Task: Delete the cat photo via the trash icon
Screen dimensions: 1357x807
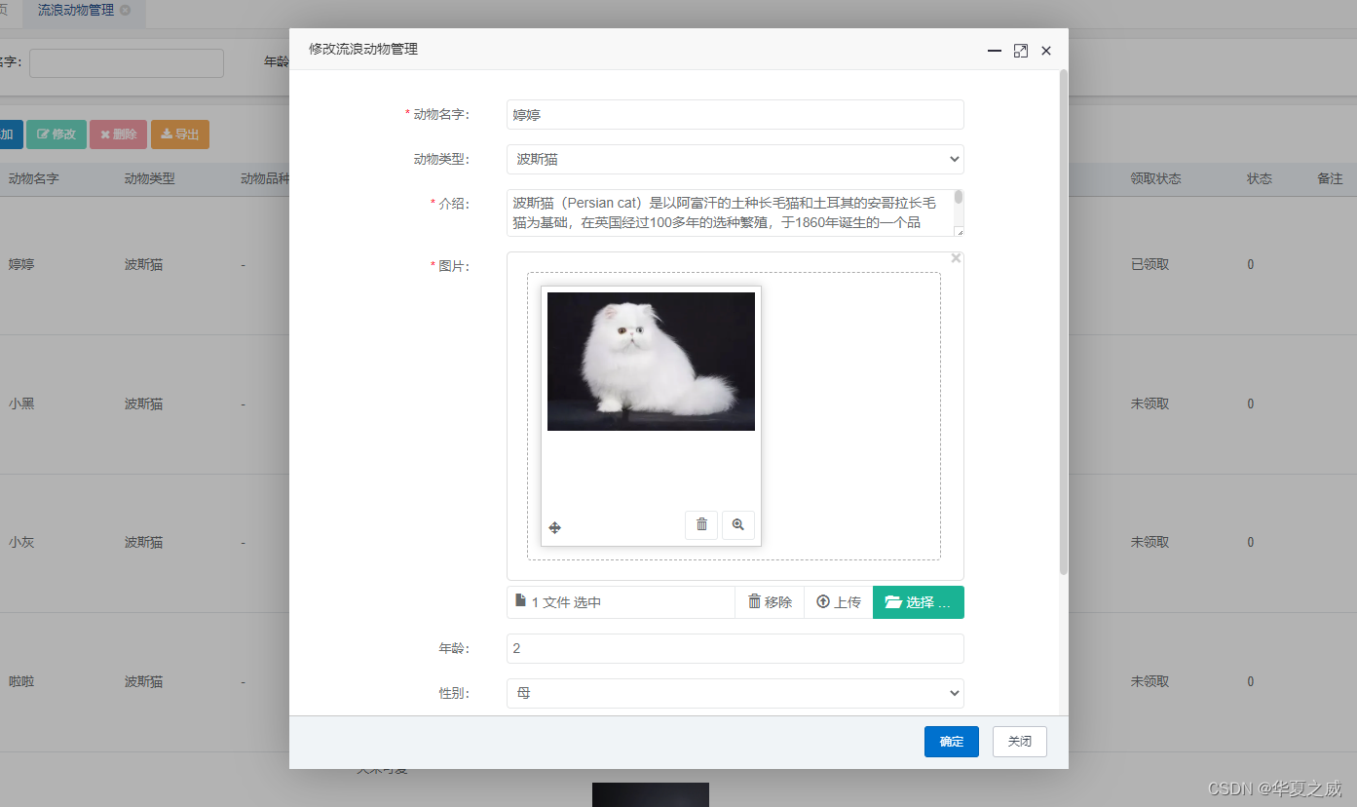Action: coord(700,524)
